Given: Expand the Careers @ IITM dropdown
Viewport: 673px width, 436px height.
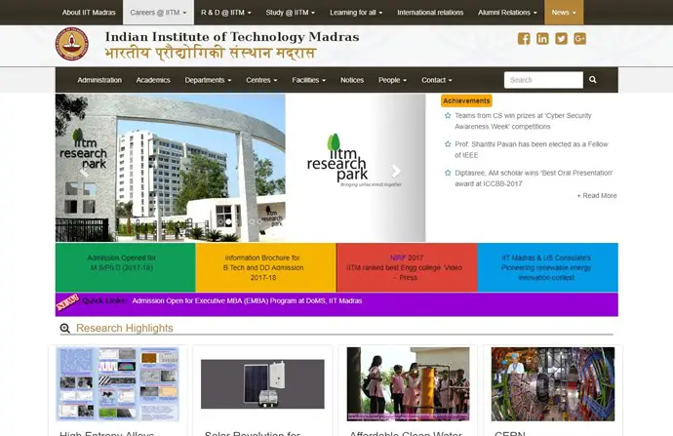Looking at the screenshot, I should [x=158, y=13].
